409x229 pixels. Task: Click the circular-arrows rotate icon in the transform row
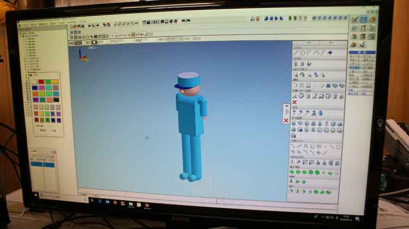(x=301, y=96)
